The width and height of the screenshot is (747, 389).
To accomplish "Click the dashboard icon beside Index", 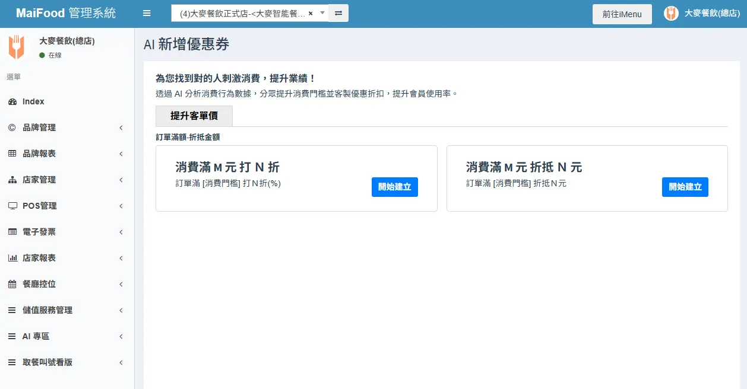I will (12, 102).
